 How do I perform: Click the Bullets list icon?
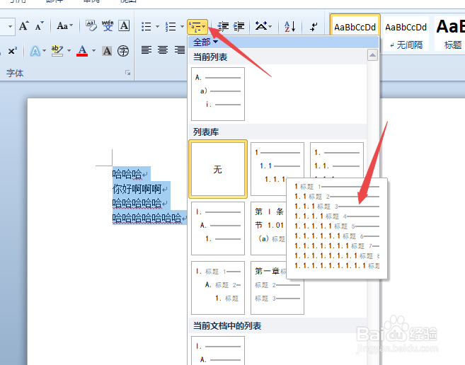click(147, 27)
